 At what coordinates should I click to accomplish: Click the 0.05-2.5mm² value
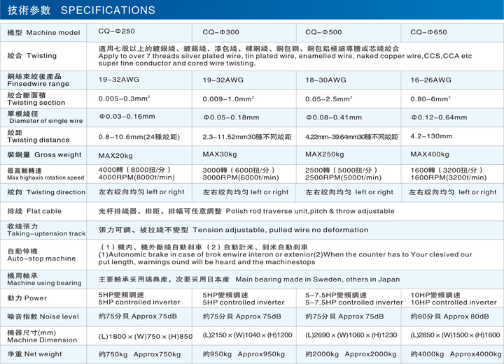[328, 99]
